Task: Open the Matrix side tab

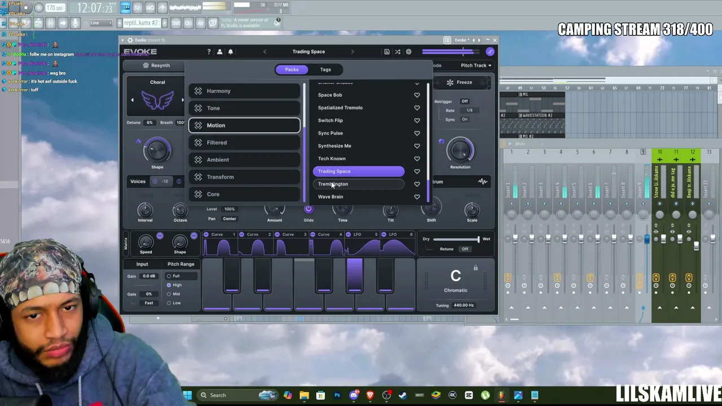Action: [x=126, y=244]
